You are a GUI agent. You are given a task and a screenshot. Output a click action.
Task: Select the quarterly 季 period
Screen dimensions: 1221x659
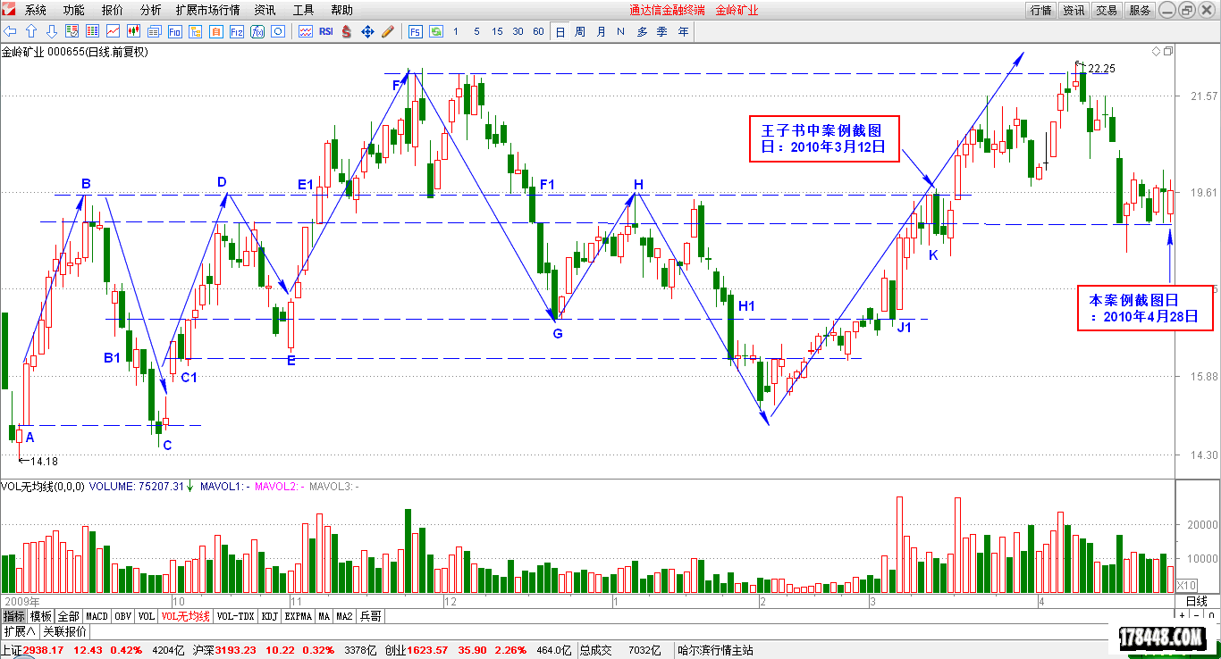[662, 31]
